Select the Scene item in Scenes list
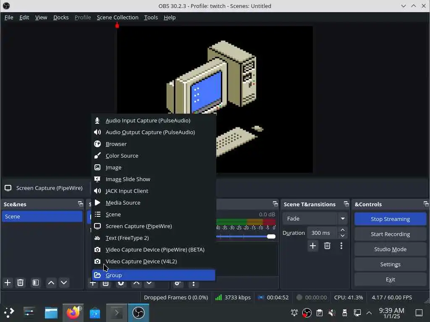The height and width of the screenshot is (322, 430). [42, 217]
